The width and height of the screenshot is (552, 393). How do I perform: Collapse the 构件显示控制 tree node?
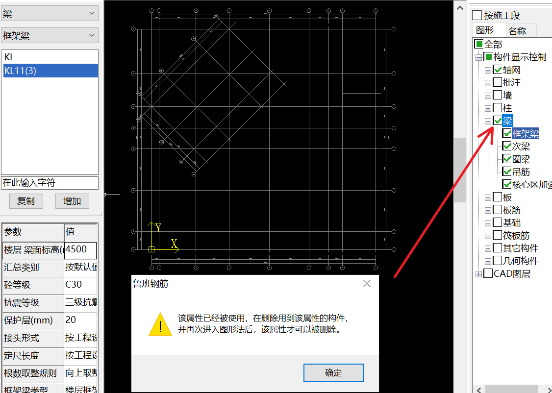click(478, 57)
